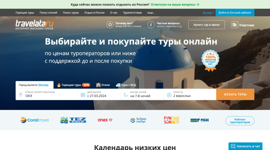
Task: Switch to the Туры с Ж/Д tab
Action: (x=126, y=85)
